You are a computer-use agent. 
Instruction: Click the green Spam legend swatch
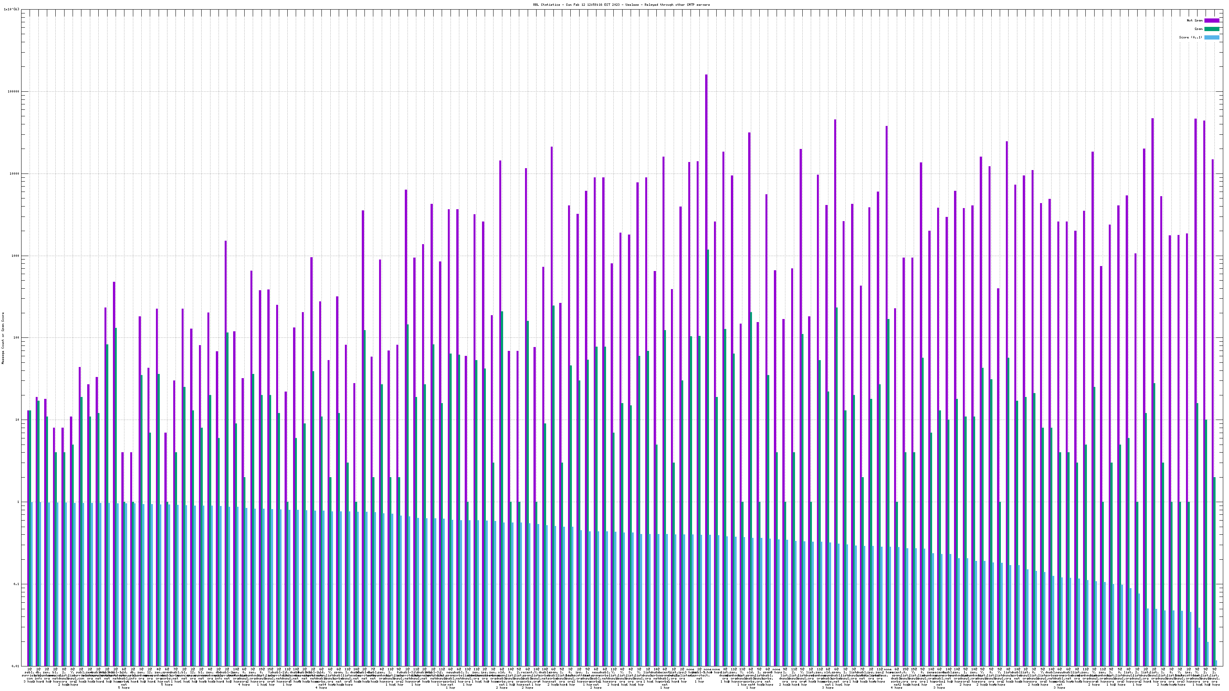pyautogui.click(x=1212, y=29)
